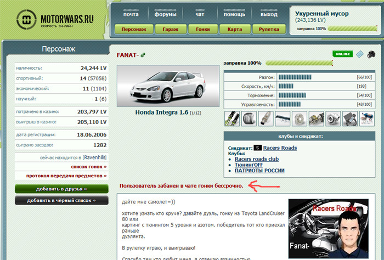The image size is (384, 260).
Task: Open the помощь menu item
Action: coord(234,14)
